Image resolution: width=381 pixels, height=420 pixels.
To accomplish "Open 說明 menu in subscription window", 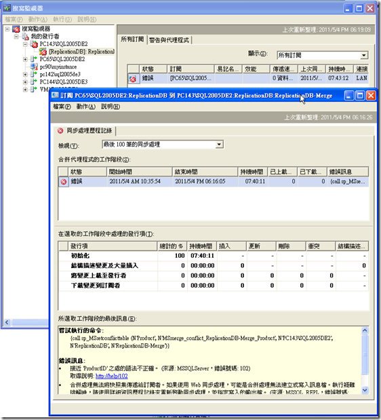I will coord(111,107).
